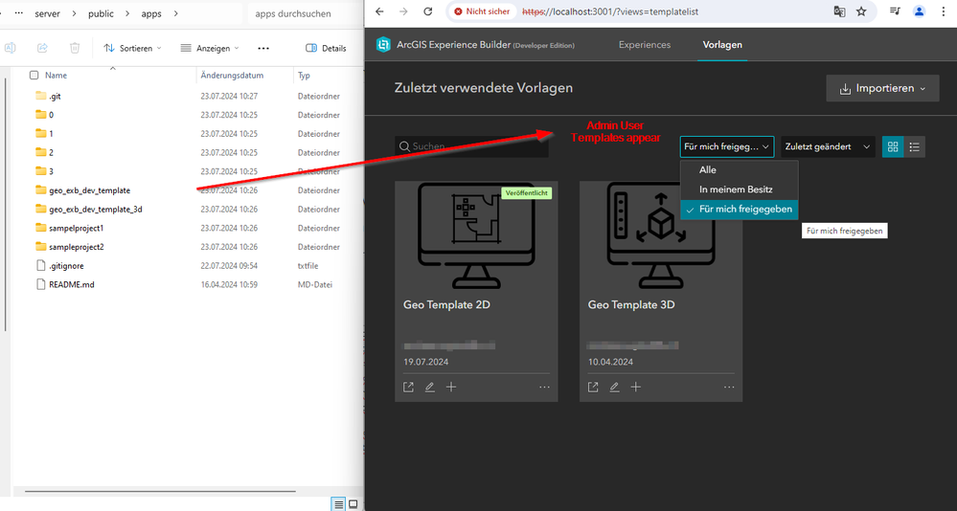The width and height of the screenshot is (957, 511).
Task: Click the Suchen template search field
Action: coord(471,147)
